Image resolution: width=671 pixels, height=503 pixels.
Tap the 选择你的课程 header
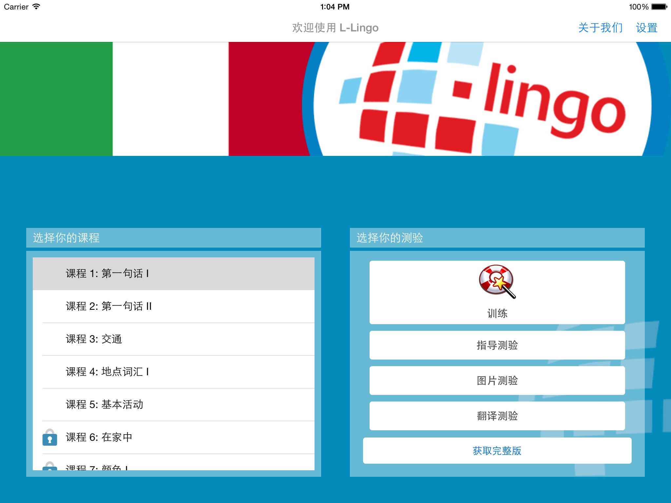174,238
